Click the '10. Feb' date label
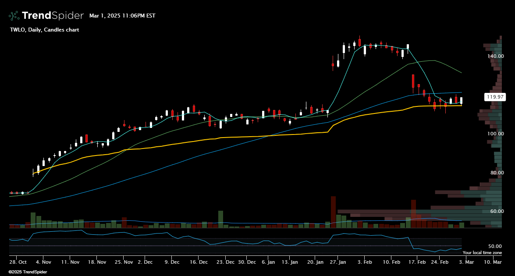Image resolution: width=515 pixels, height=276 pixels. [391, 262]
